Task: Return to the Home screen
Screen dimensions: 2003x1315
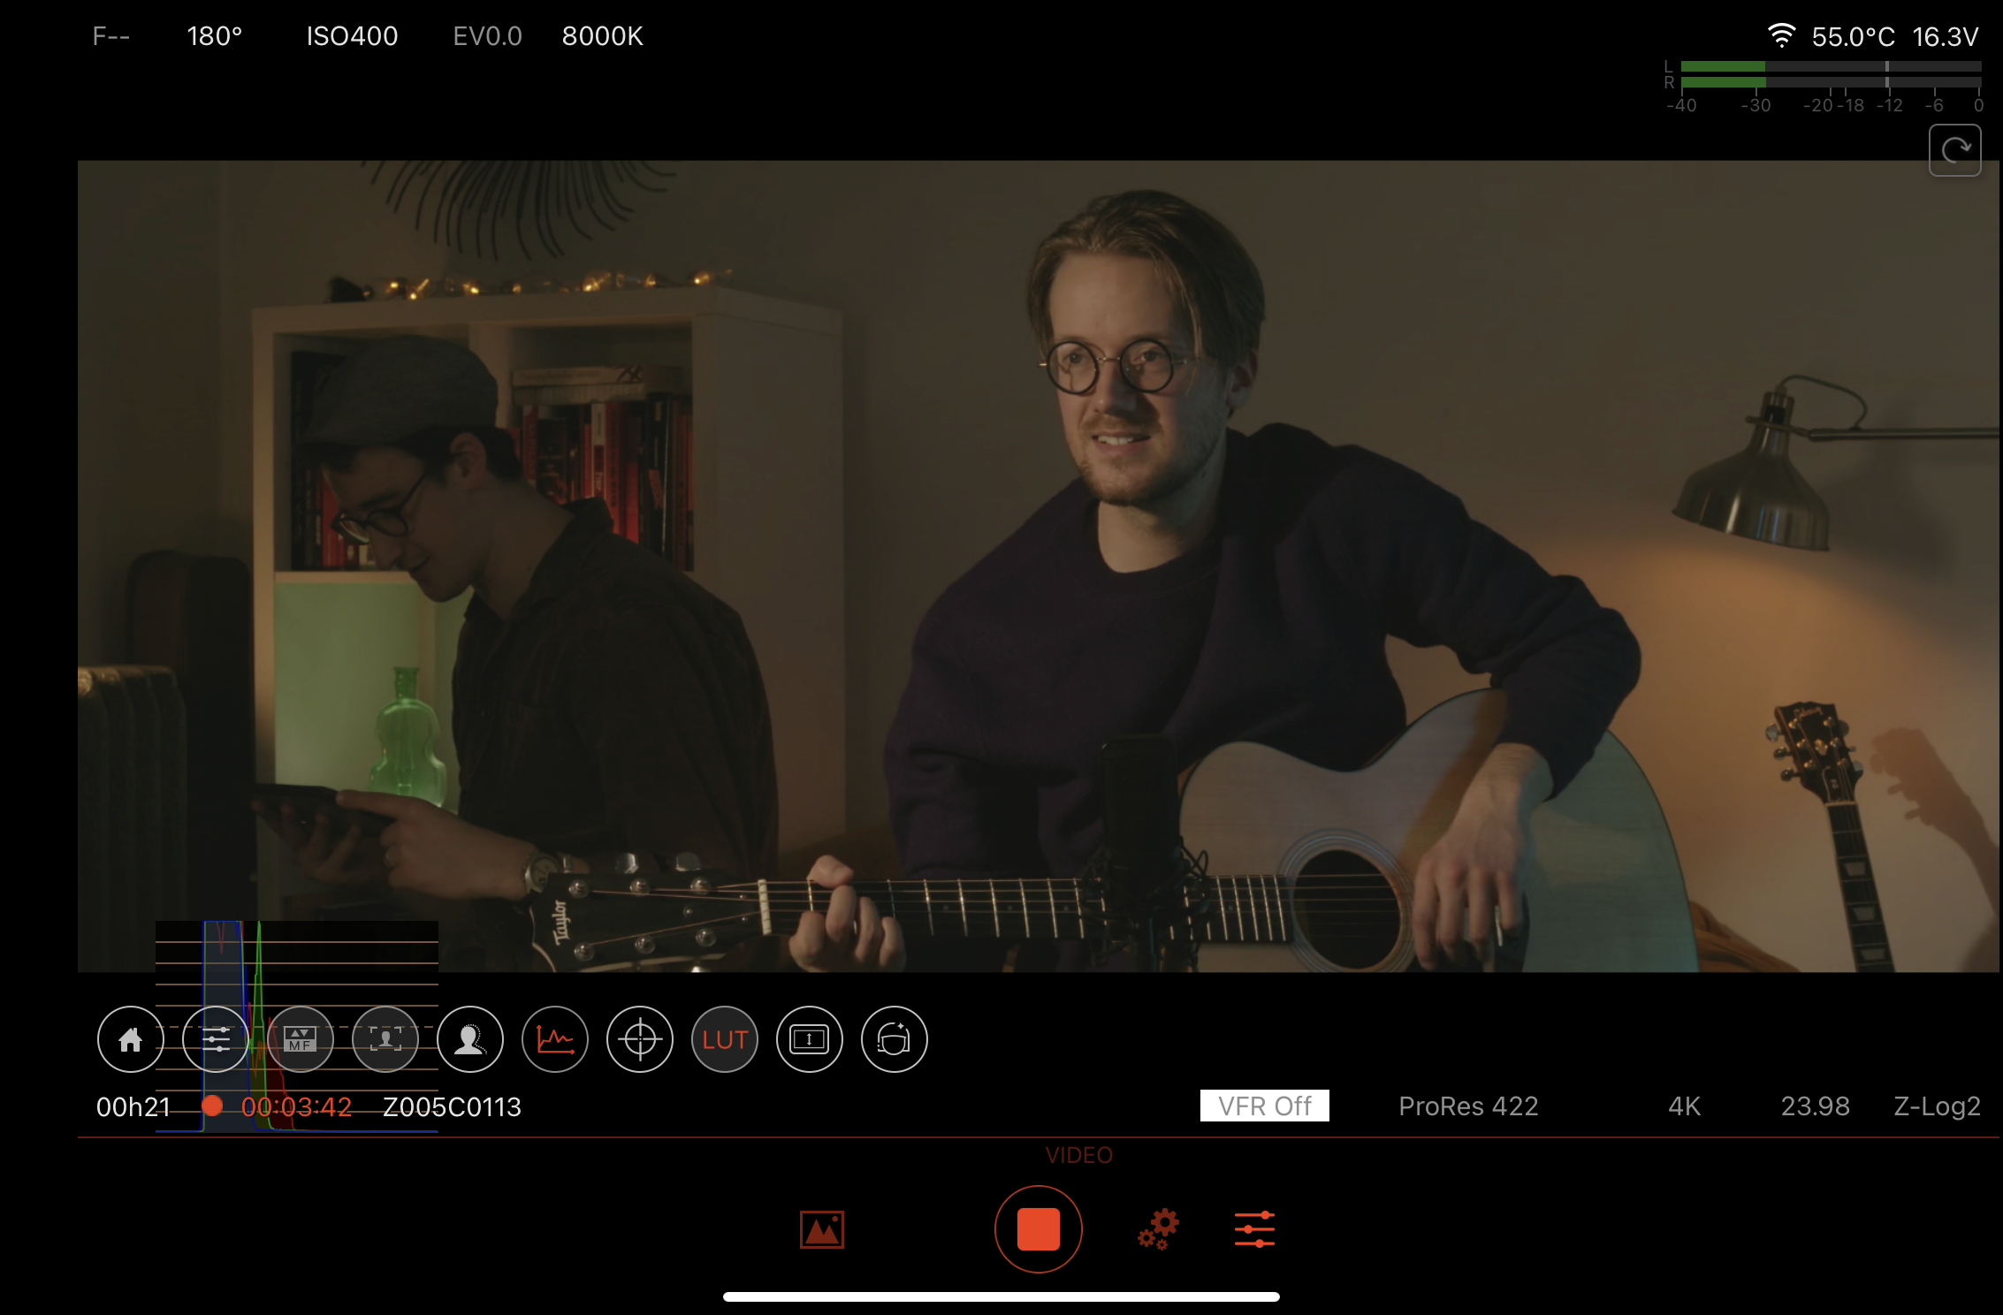Action: coord(130,1040)
